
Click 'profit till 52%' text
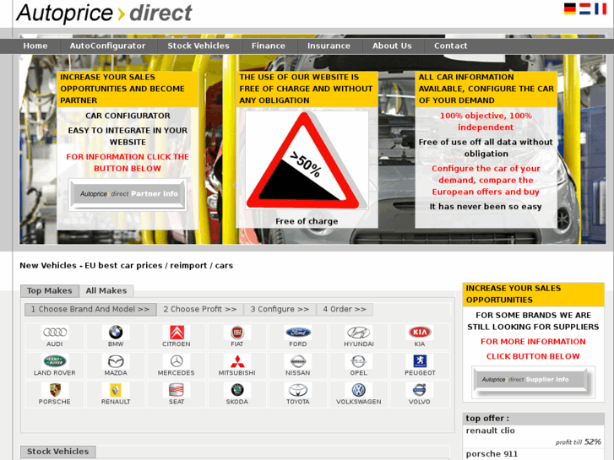[x=578, y=442]
